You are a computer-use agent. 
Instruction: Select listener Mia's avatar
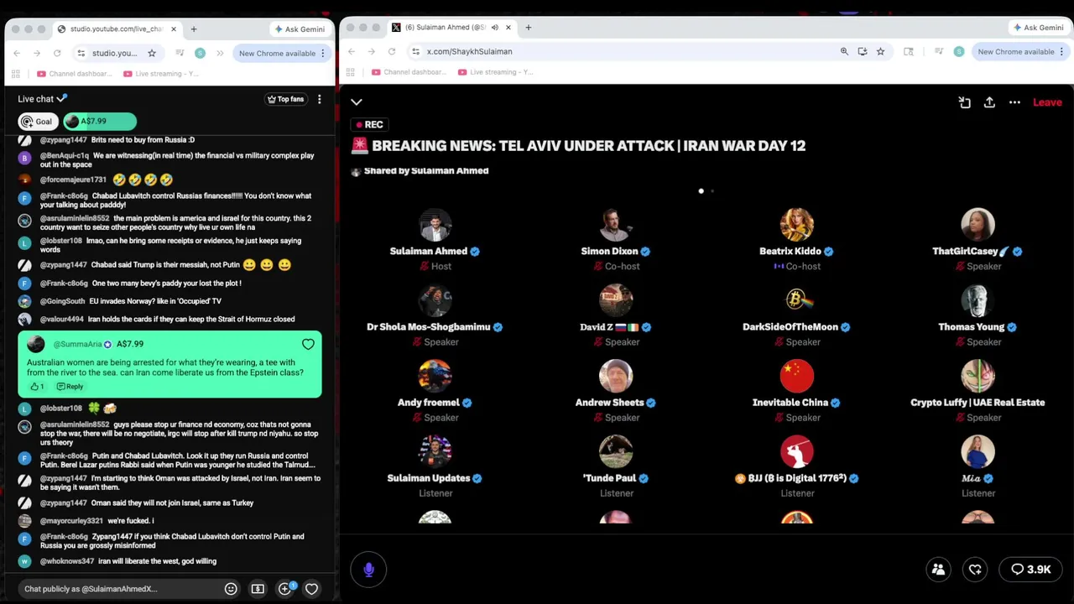coord(978,451)
